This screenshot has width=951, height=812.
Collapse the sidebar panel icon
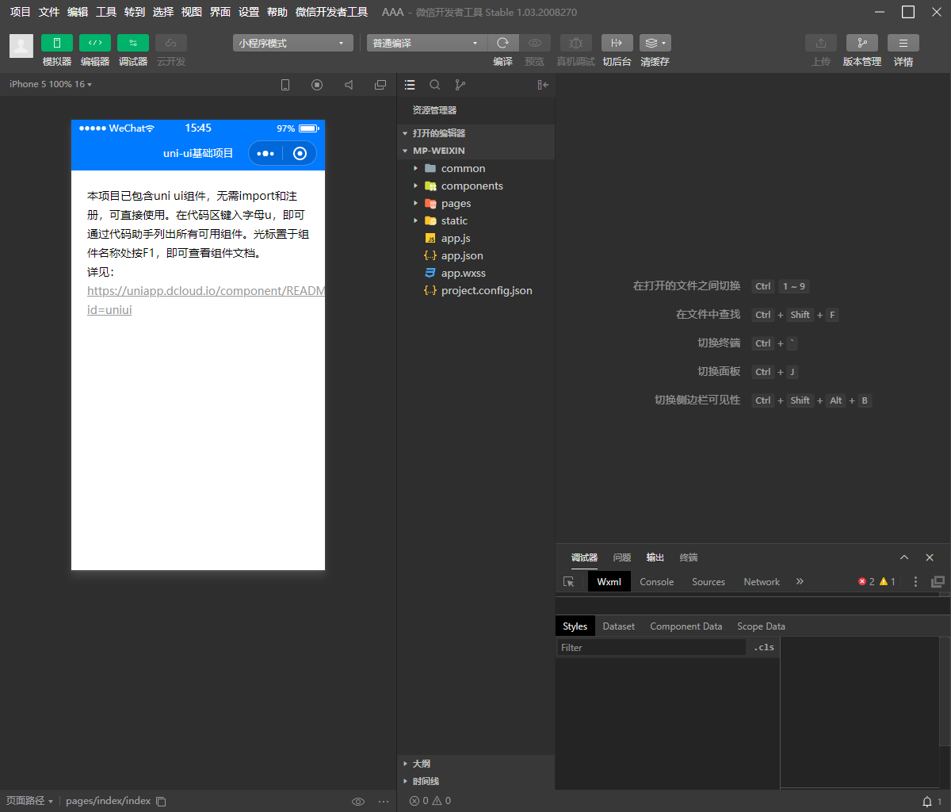[543, 85]
